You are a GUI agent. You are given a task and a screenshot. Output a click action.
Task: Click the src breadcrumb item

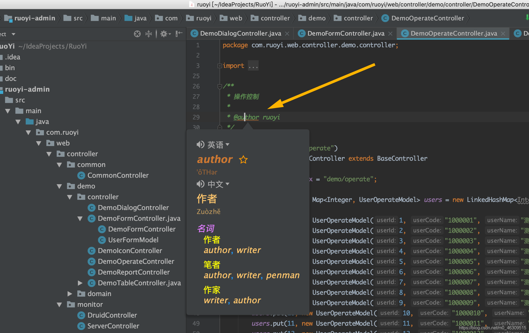tap(73, 18)
